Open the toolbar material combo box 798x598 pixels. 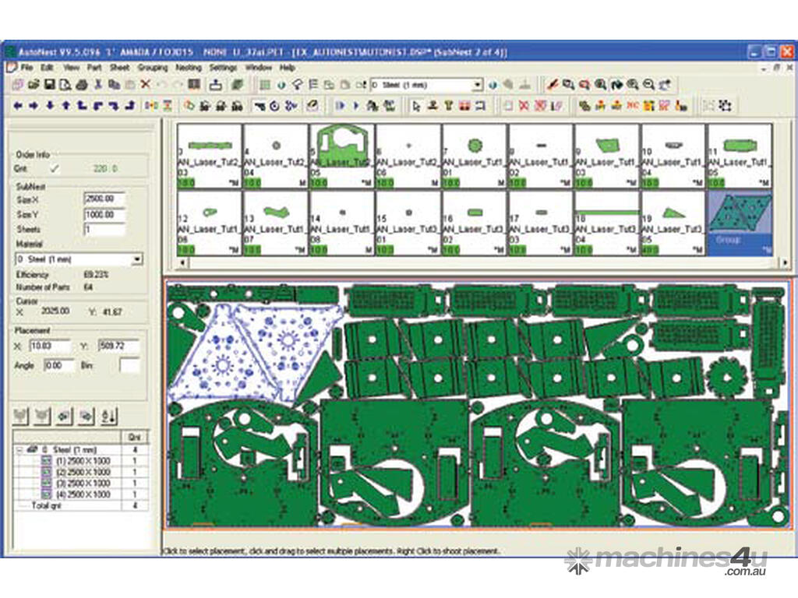[477, 85]
